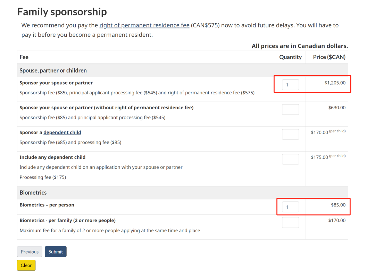Image resolution: width=375 pixels, height=273 pixels.
Task: Submit the family sponsorship fee form
Action: tap(56, 252)
